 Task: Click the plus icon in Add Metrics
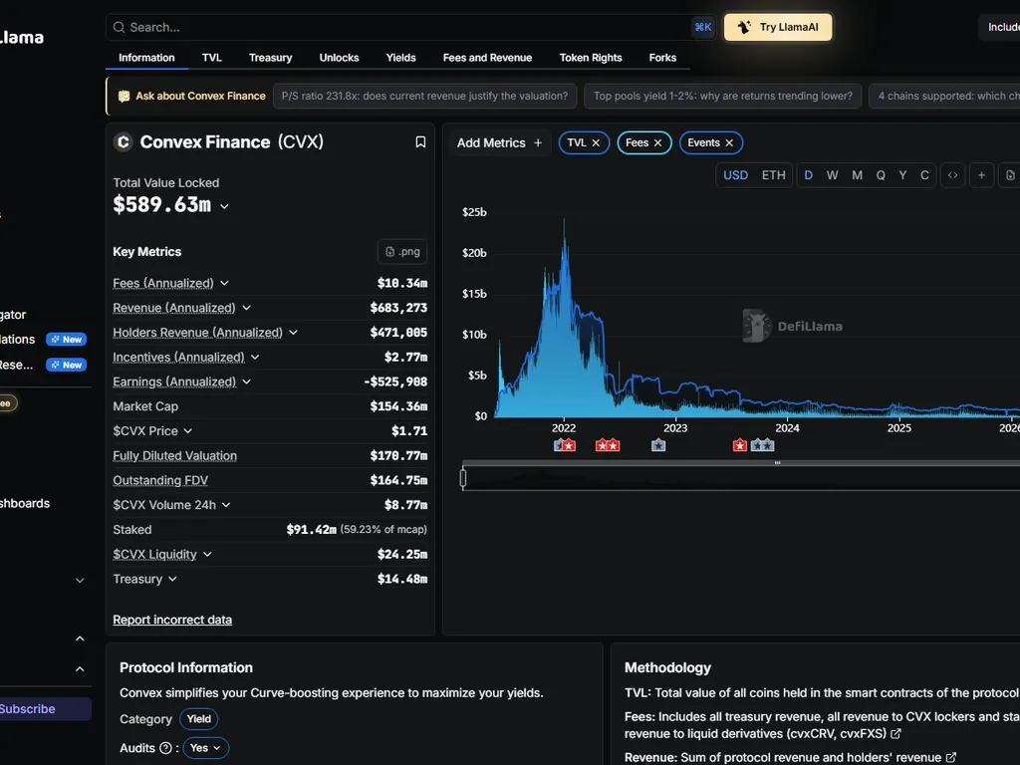537,143
